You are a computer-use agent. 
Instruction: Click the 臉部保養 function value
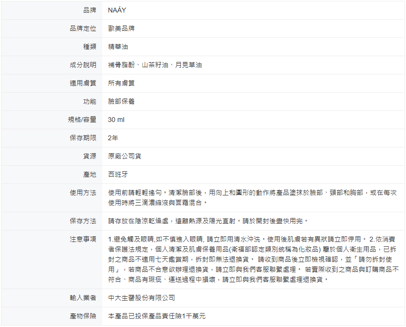pos(121,101)
